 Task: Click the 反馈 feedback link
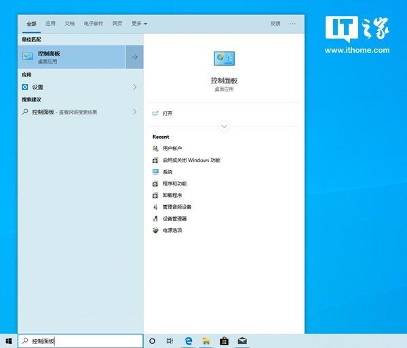coord(275,24)
